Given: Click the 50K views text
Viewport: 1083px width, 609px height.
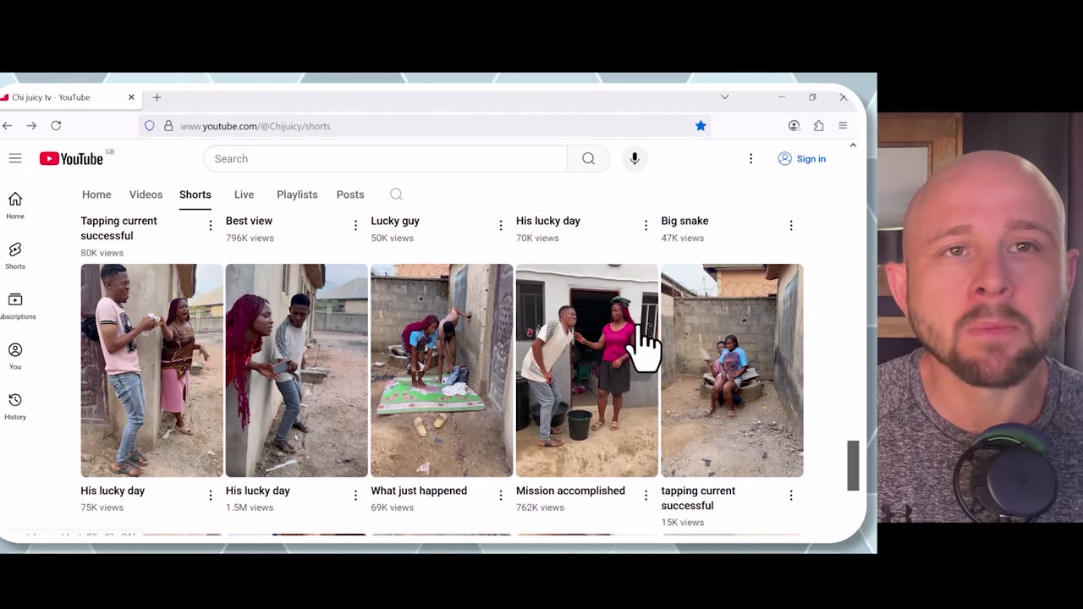Looking at the screenshot, I should click(392, 238).
